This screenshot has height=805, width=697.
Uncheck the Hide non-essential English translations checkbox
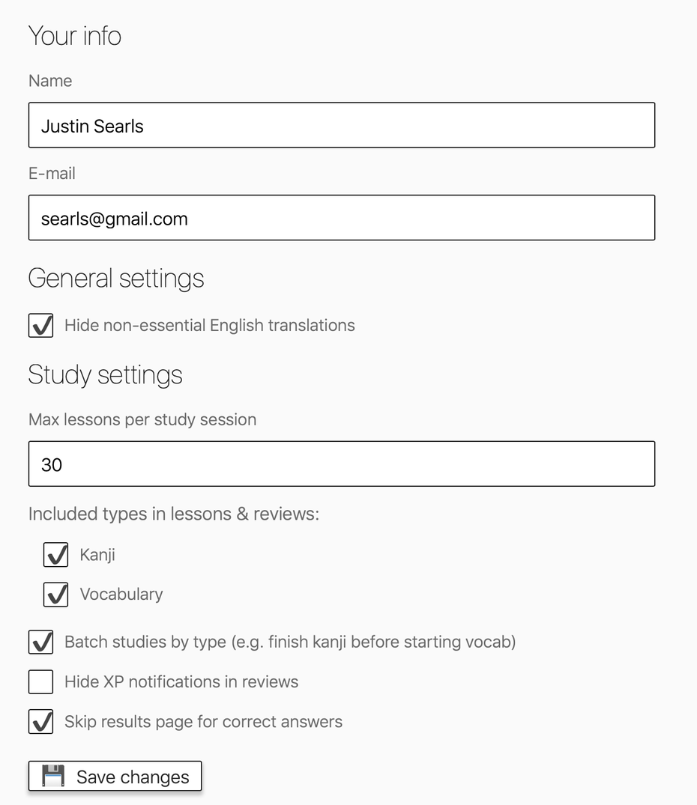pos(41,326)
